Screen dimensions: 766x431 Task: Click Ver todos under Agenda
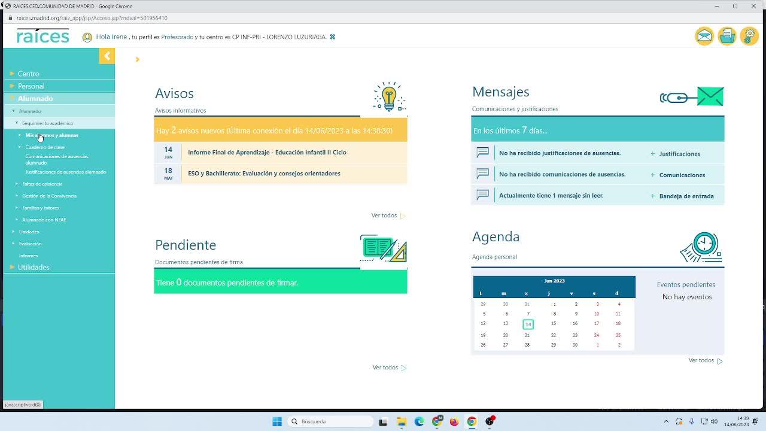click(x=706, y=360)
